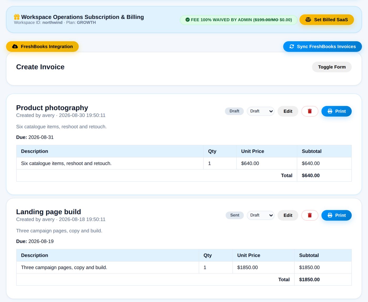Delete the Landing page build invoice via trash icon
This screenshot has height=302, width=368.
click(x=310, y=215)
